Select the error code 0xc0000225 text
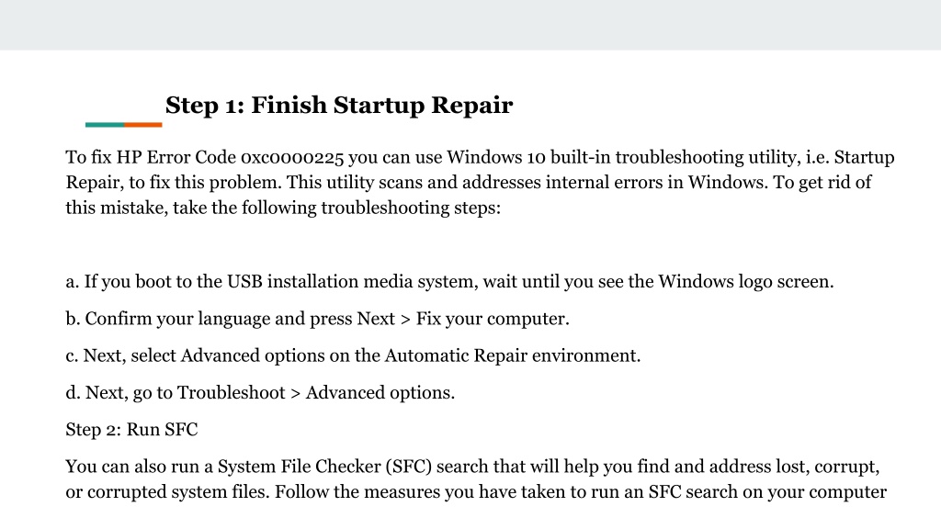The image size is (941, 529). coord(292,158)
